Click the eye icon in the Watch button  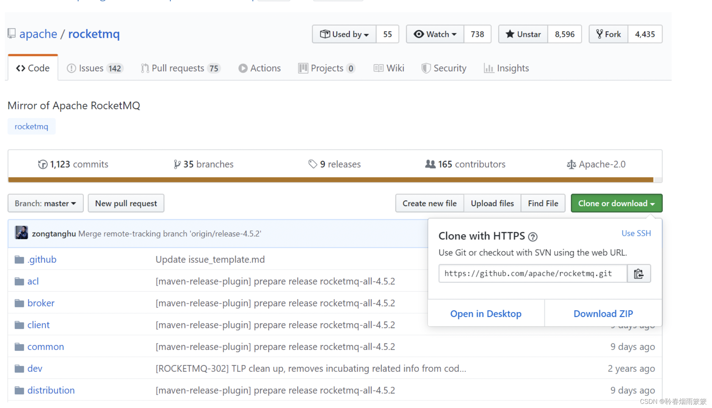419,34
